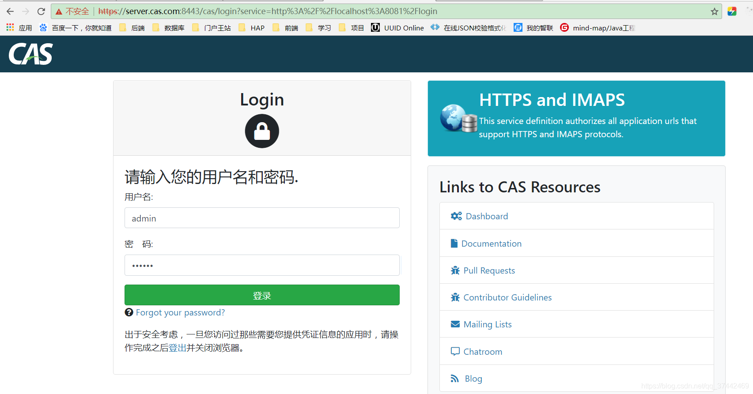Viewport: 753px width, 394px height.
Task: Click the bug icon beside Pull Requests
Action: (x=455, y=270)
